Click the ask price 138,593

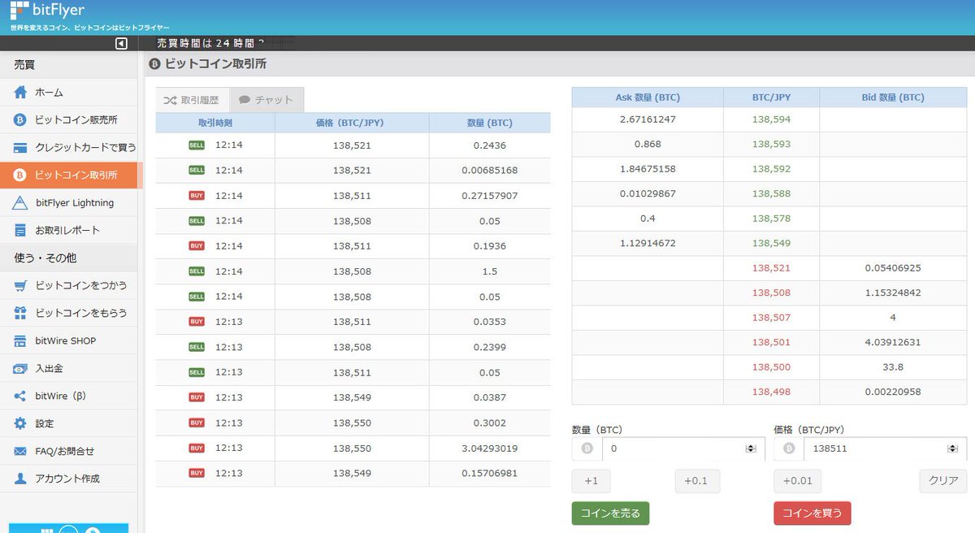(771, 144)
